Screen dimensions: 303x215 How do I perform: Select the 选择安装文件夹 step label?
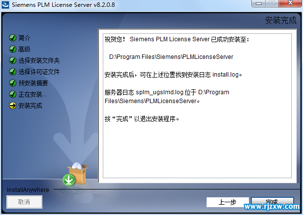tap(39, 60)
